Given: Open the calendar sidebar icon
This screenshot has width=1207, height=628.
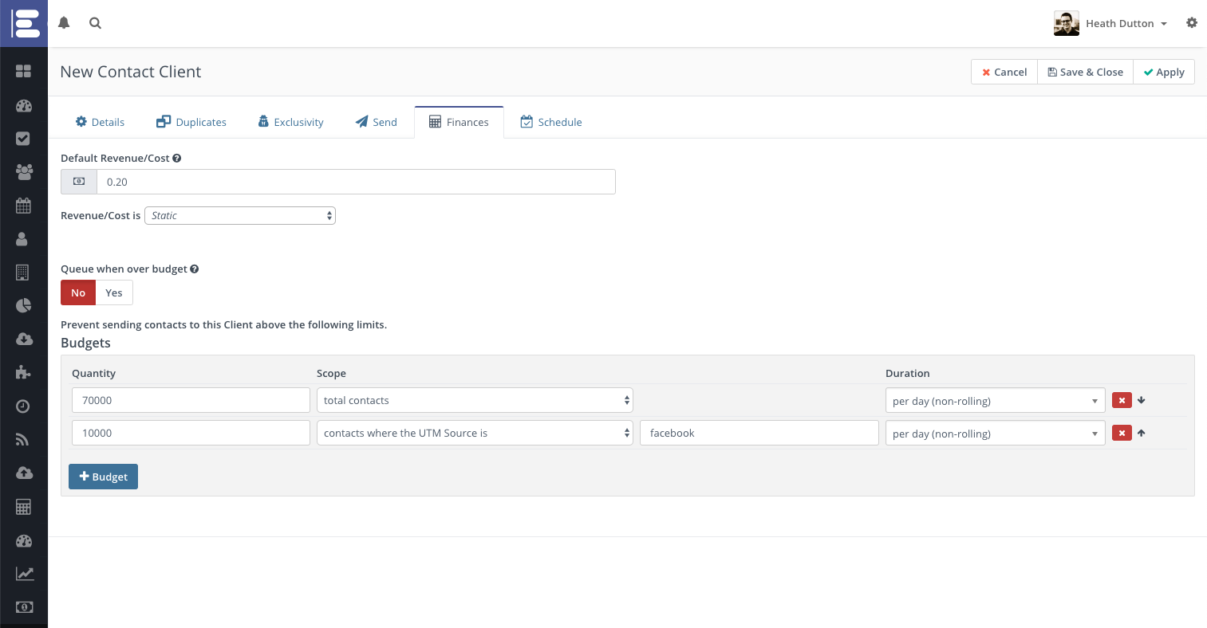Looking at the screenshot, I should (23, 206).
